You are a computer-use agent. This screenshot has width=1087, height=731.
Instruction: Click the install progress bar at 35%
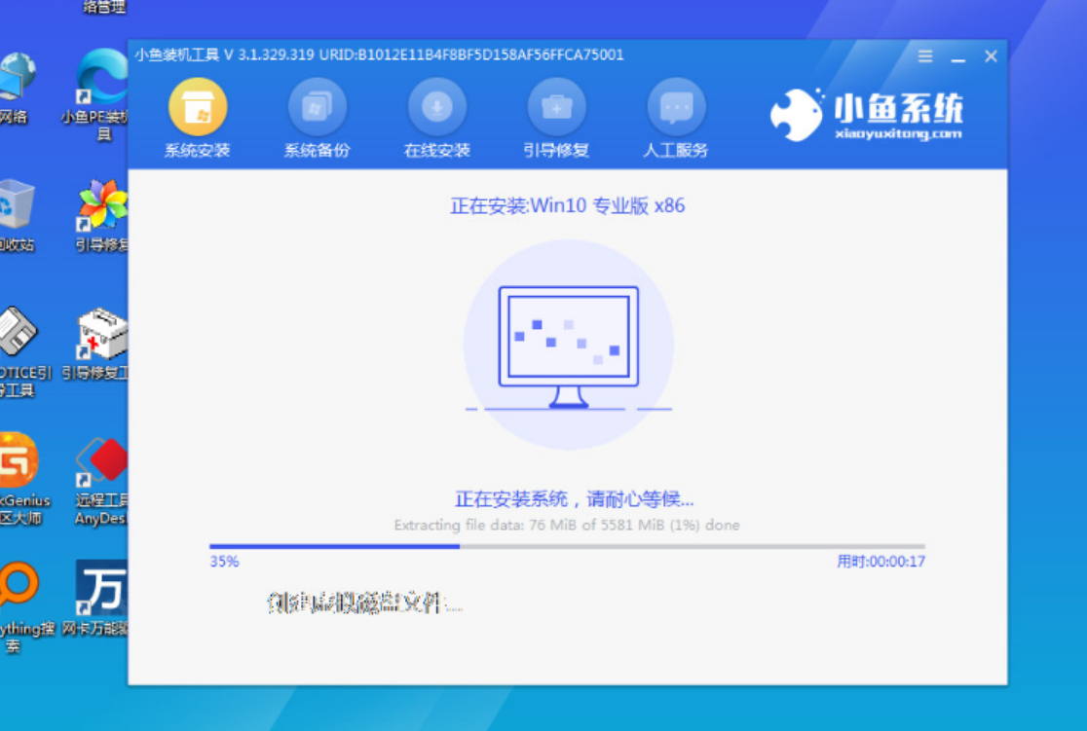click(567, 547)
